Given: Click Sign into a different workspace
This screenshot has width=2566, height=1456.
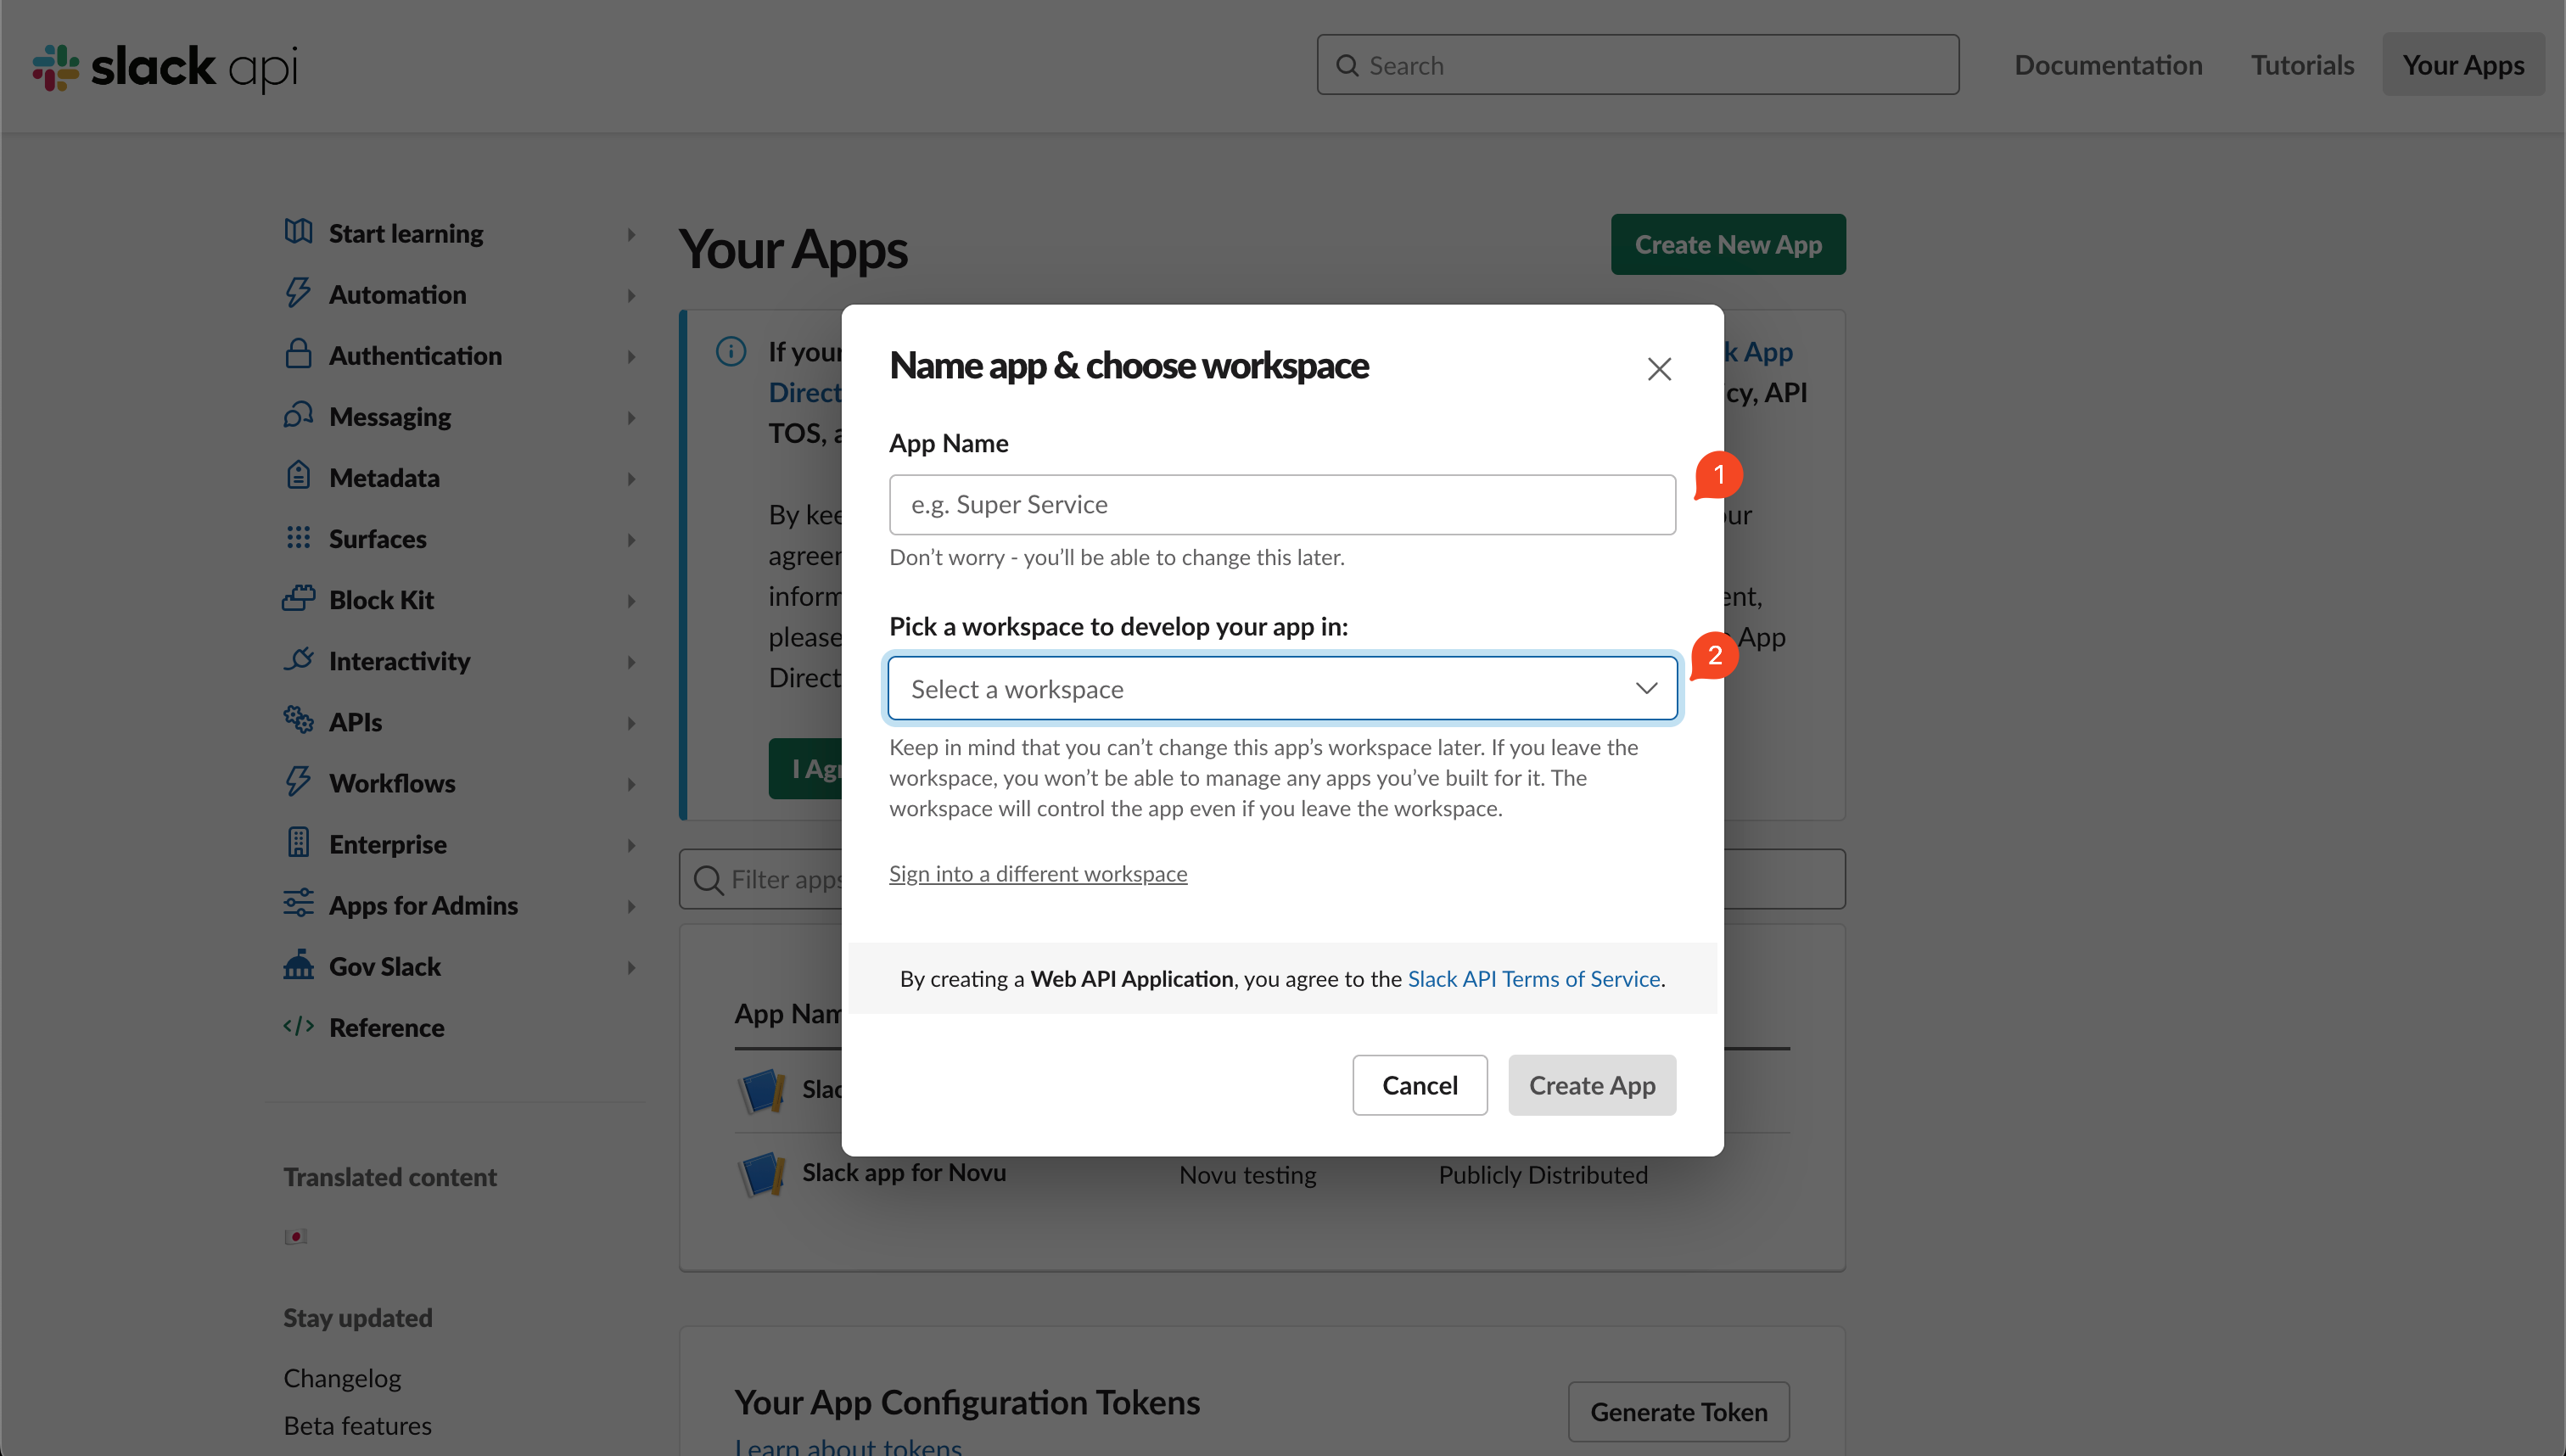Looking at the screenshot, I should click(x=1038, y=873).
